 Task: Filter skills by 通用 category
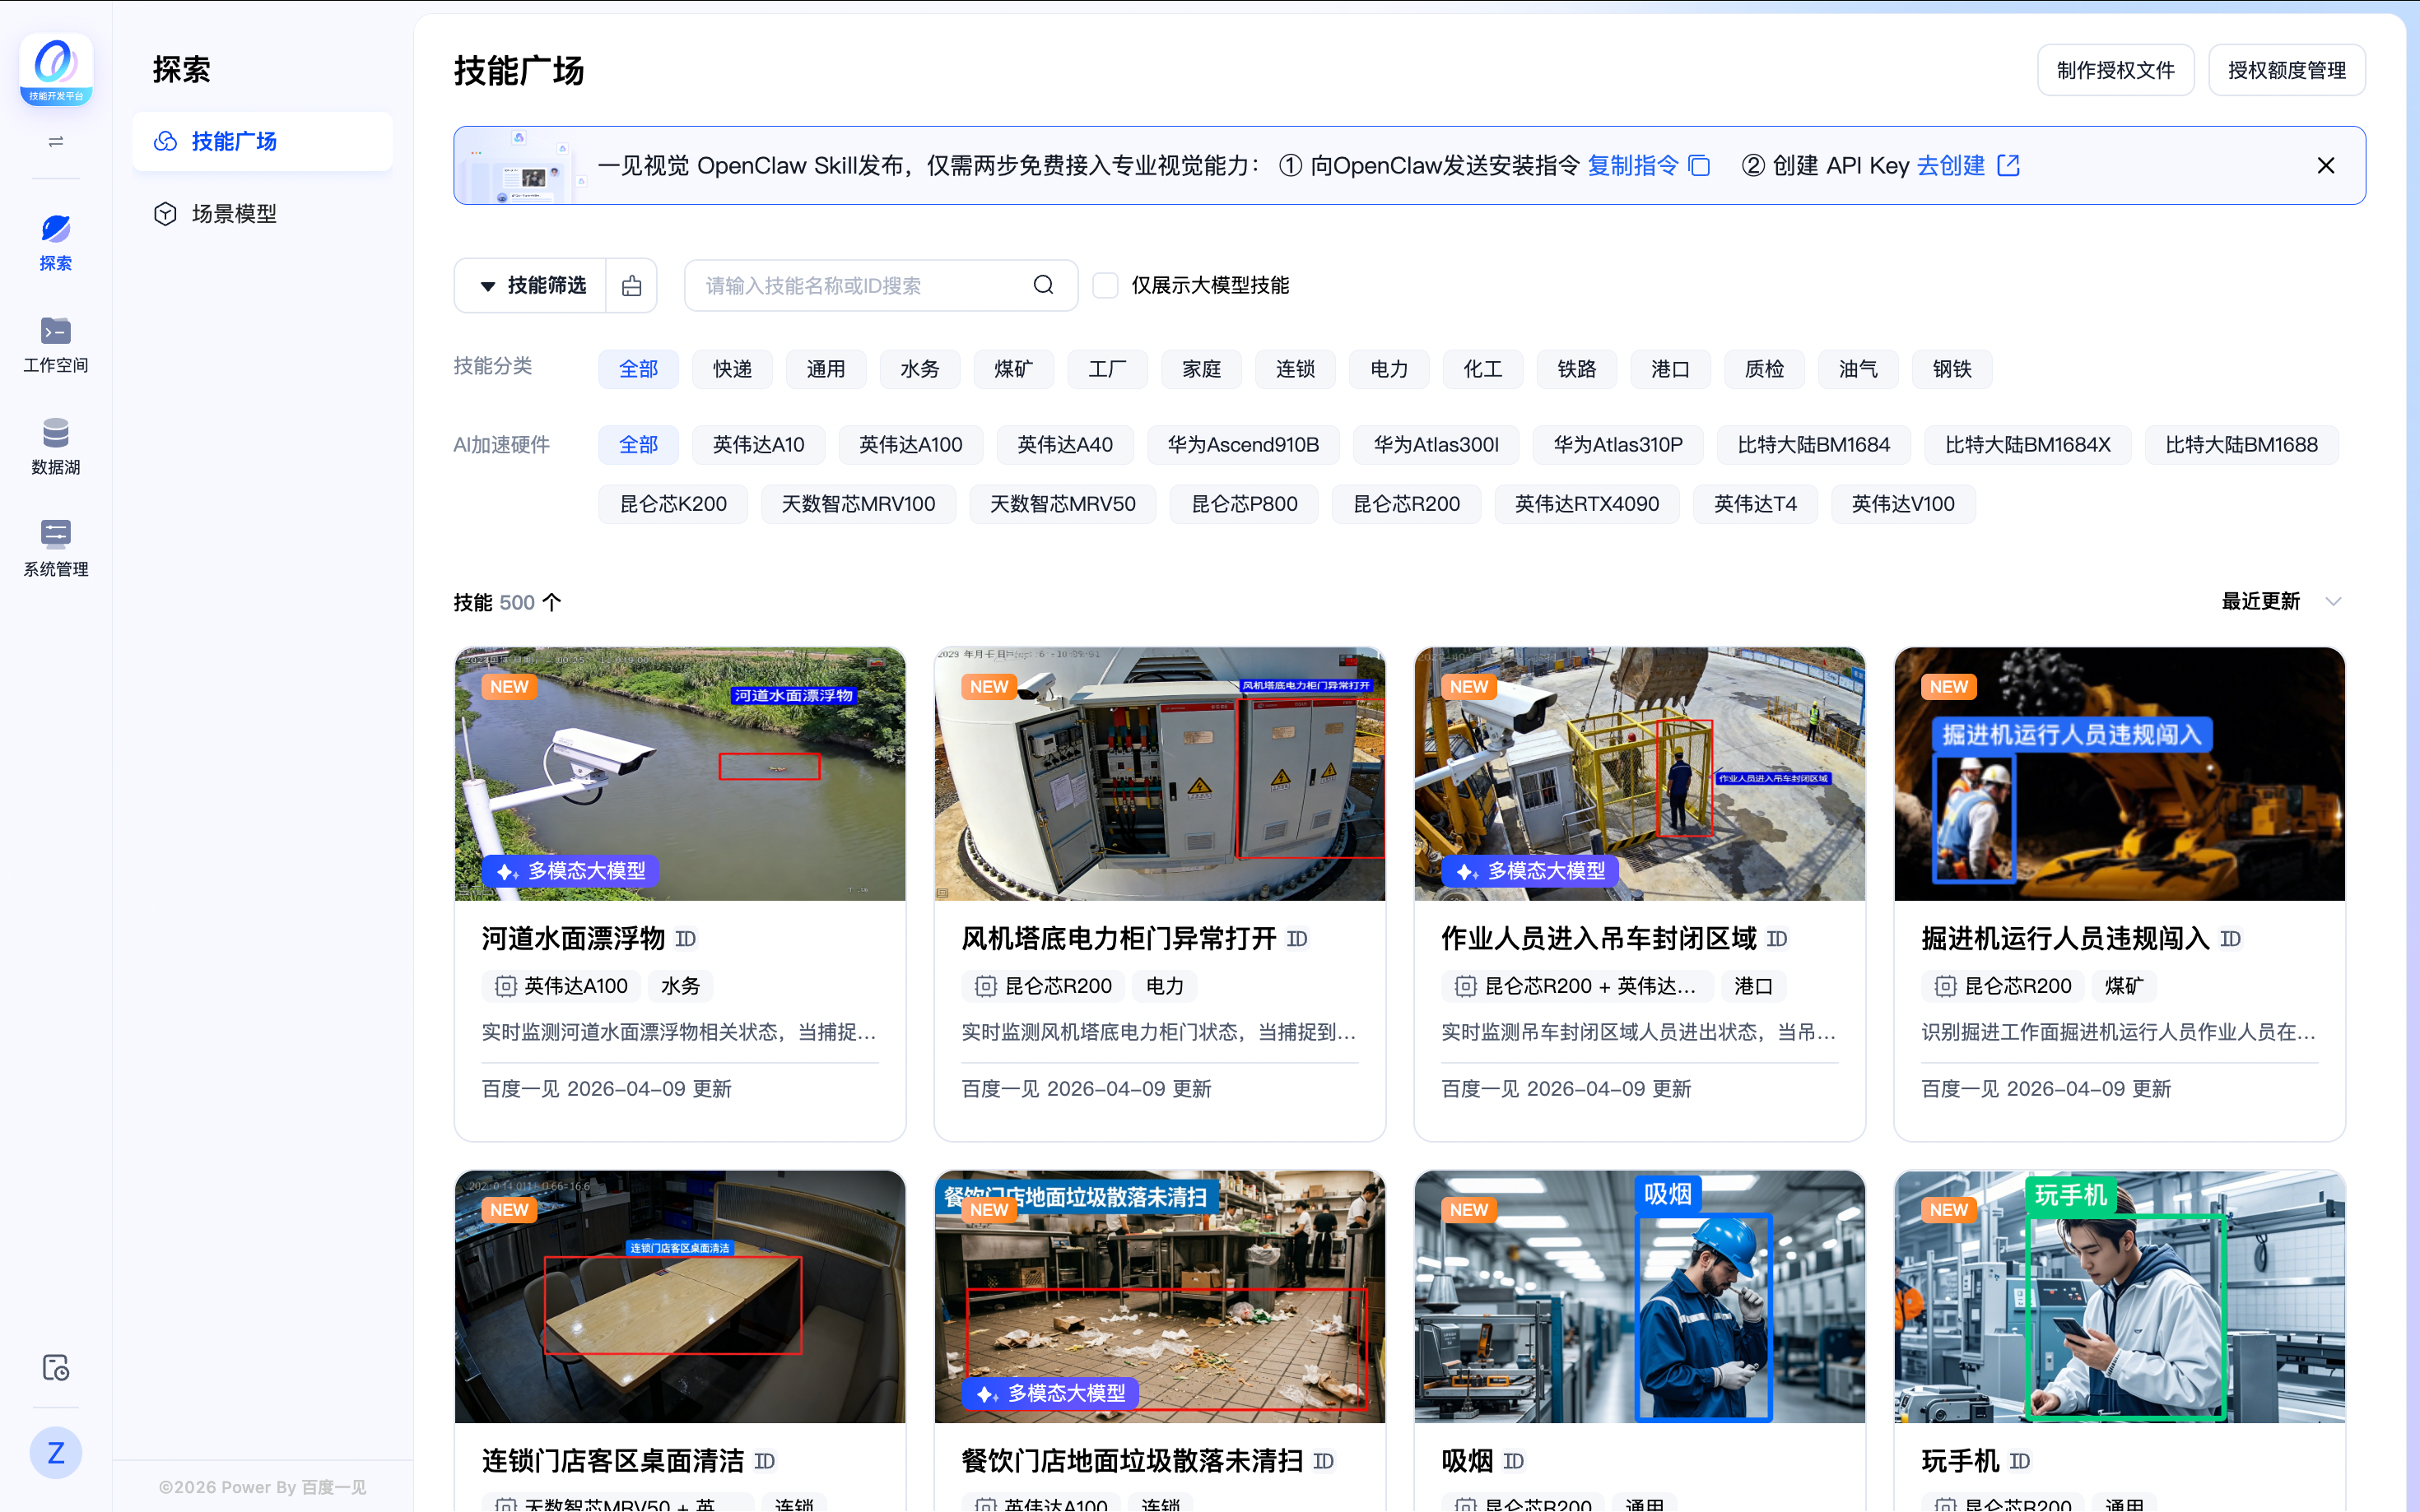(826, 369)
